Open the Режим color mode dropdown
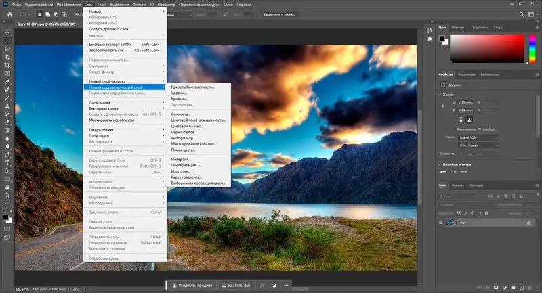The width and height of the screenshot is (542, 293). [x=477, y=137]
